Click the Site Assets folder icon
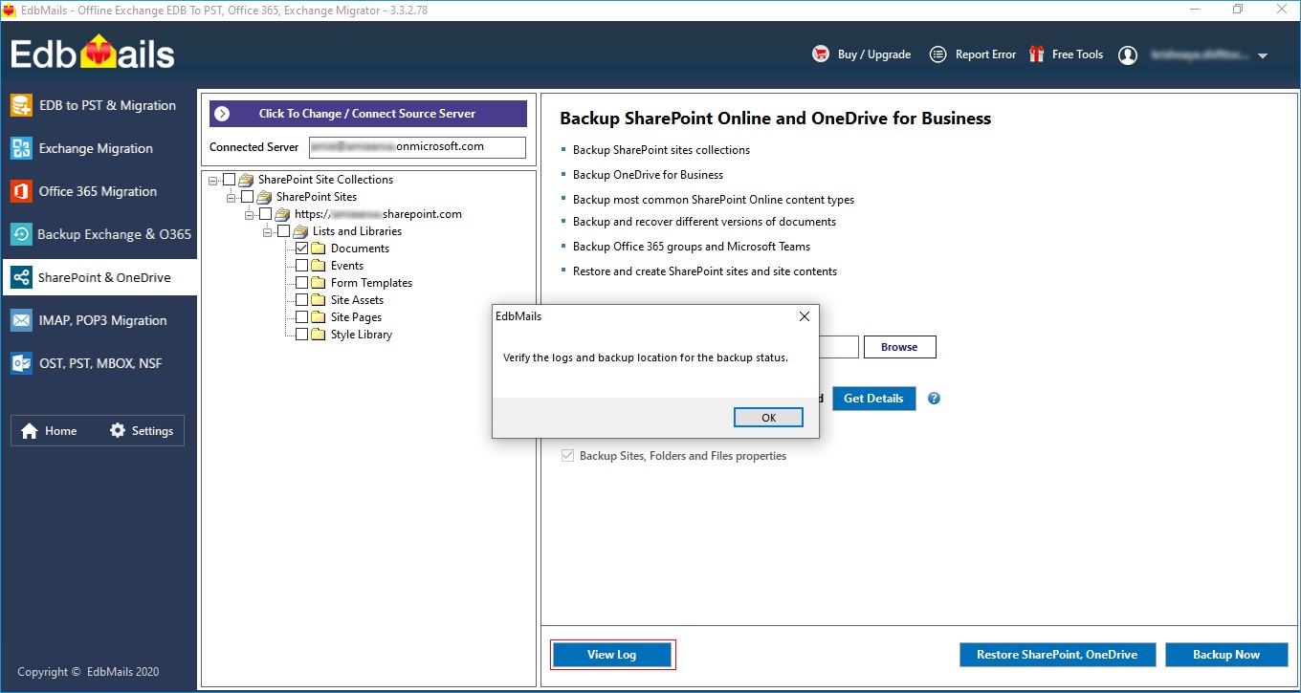 tap(320, 300)
